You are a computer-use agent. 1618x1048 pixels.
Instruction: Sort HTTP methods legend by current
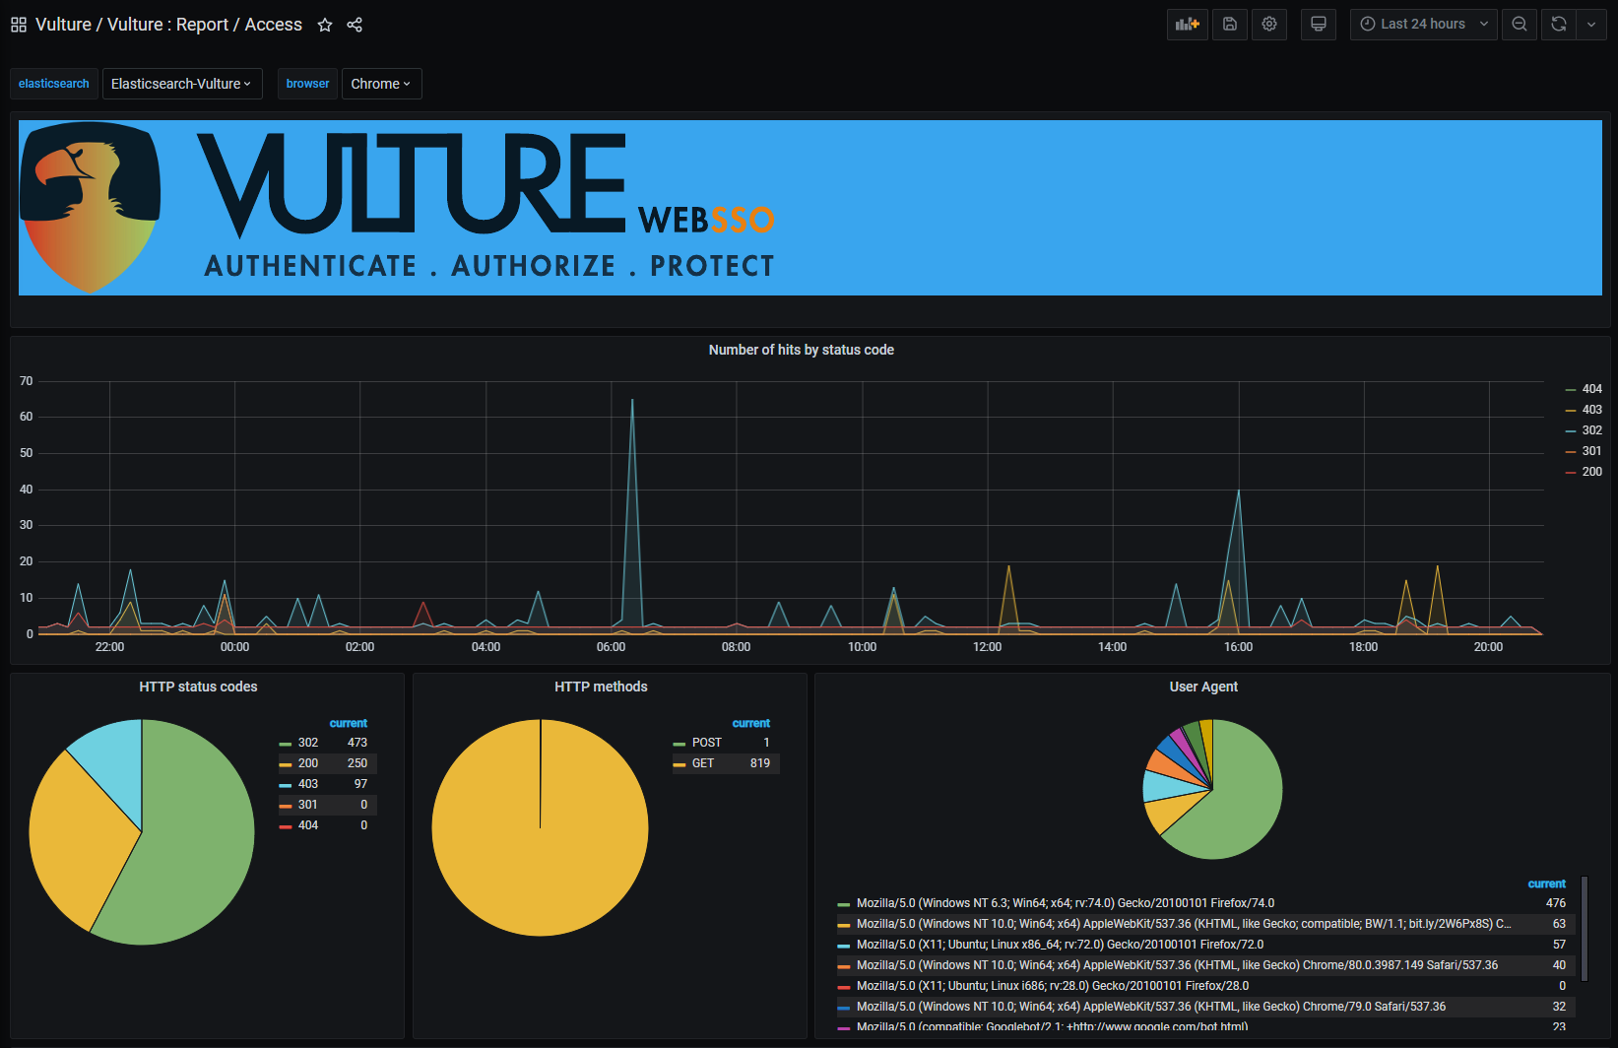tap(751, 723)
